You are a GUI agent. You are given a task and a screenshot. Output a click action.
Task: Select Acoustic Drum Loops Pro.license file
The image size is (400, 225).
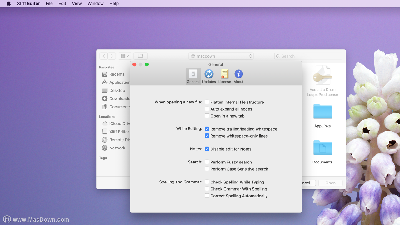pos(322,81)
